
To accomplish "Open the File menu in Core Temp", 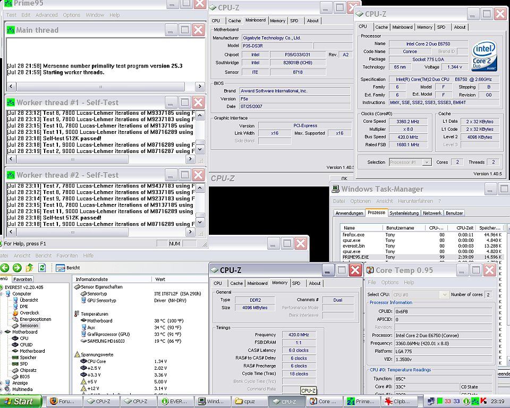I will (372, 283).
